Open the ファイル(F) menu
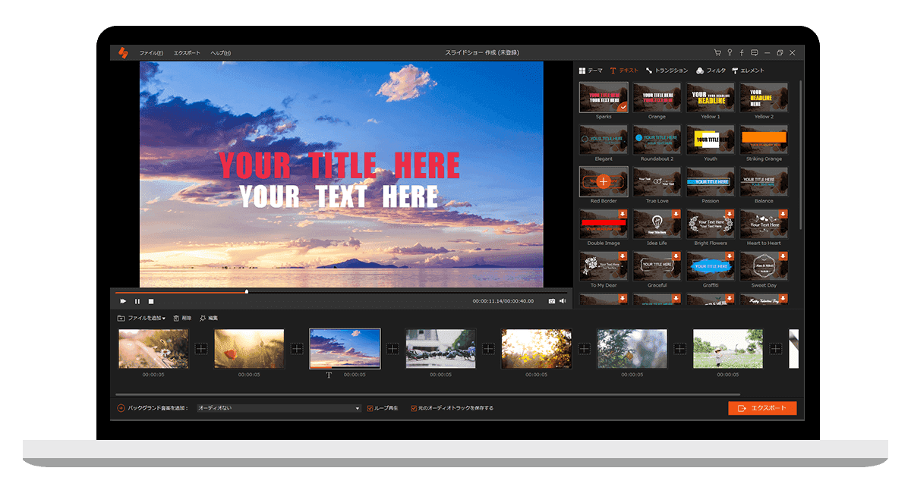Image resolution: width=911 pixels, height=493 pixels. coord(150,52)
